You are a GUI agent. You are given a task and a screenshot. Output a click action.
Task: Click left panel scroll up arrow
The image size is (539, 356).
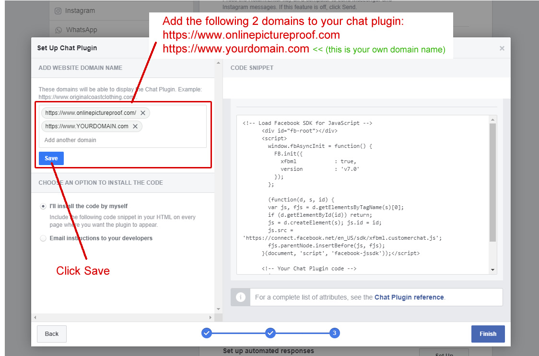[x=218, y=63]
